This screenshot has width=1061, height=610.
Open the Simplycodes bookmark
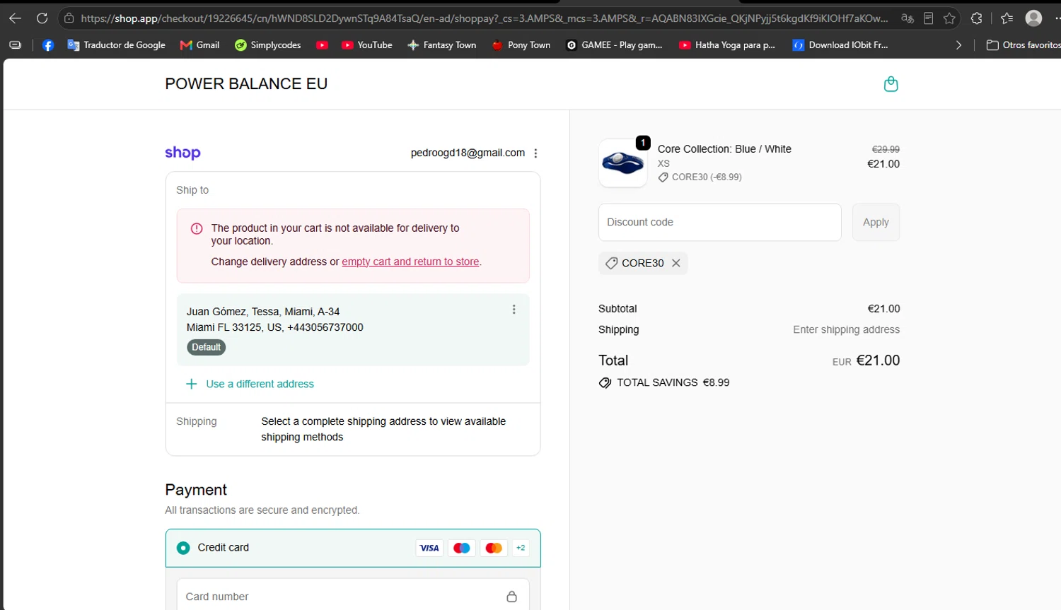(x=268, y=45)
